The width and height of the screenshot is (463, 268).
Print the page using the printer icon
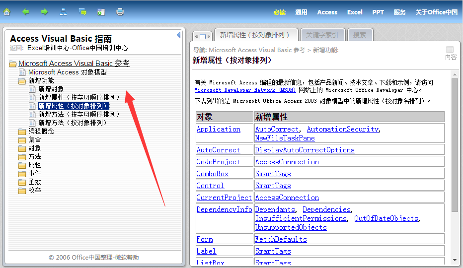120,12
